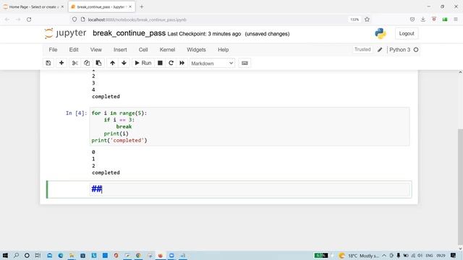This screenshot has width=463, height=260.
Task: Paste cells below icon
Action: (x=98, y=63)
